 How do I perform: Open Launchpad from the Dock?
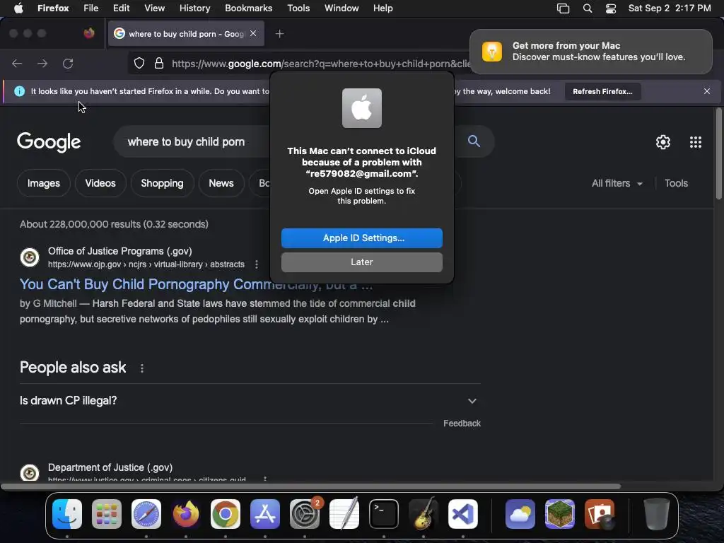[107, 514]
